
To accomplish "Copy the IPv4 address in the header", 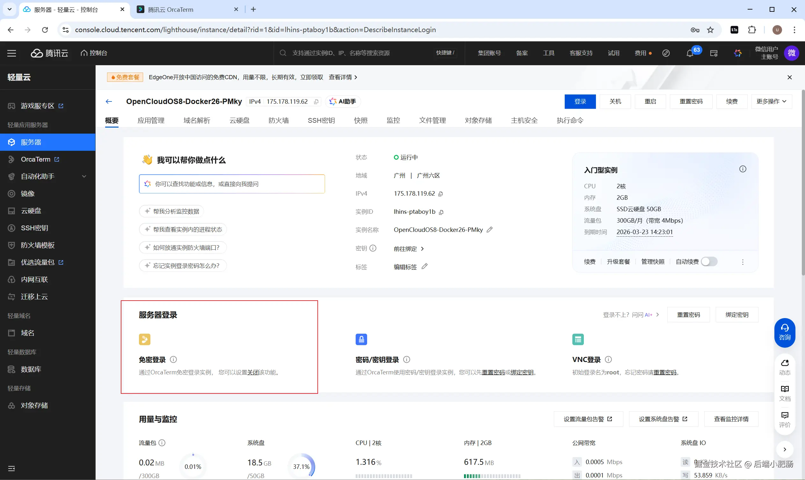I will (x=316, y=101).
